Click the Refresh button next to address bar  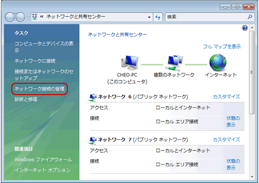[158, 17]
